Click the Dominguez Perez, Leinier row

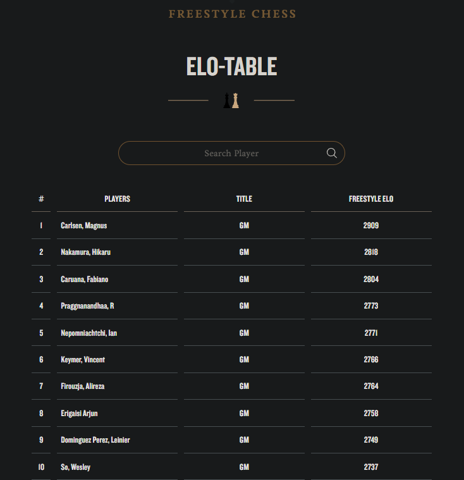[231, 440]
